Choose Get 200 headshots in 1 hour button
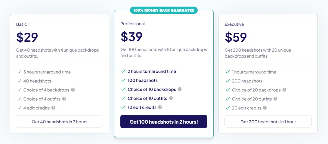Screen dimensions: 328x144 coord(268,121)
